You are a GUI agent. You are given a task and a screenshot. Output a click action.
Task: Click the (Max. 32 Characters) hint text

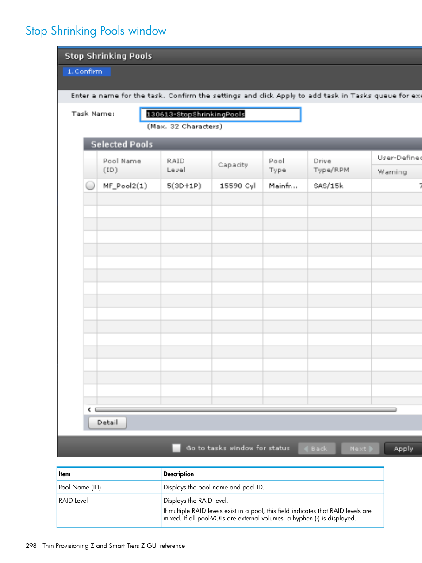pos(184,127)
